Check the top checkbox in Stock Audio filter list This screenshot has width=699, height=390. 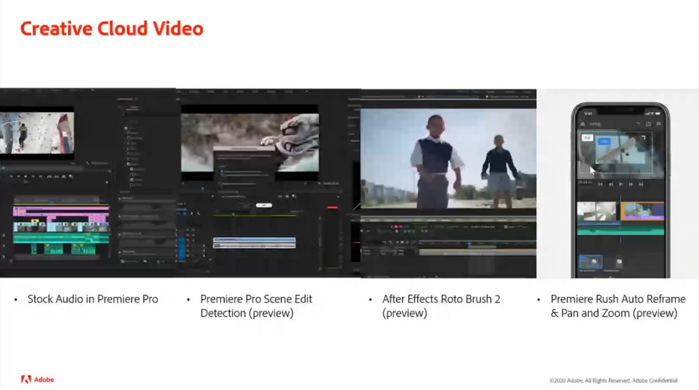(x=126, y=128)
